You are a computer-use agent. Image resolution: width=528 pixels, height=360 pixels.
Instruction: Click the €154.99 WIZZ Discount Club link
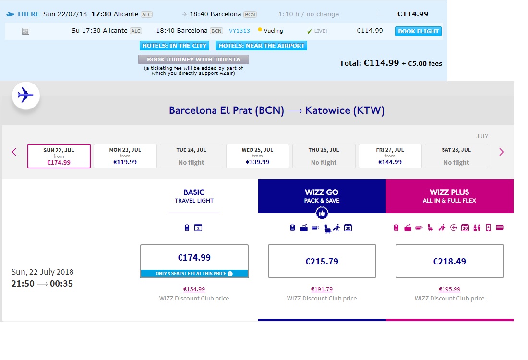(x=194, y=289)
